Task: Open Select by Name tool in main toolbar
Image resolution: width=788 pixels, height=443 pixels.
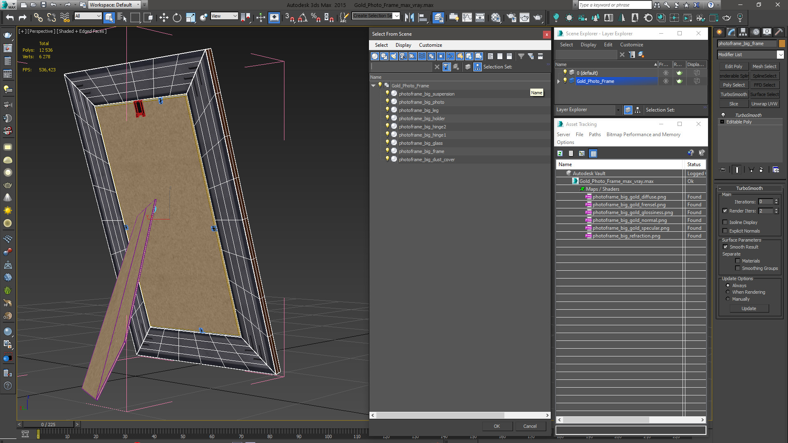Action: click(x=122, y=17)
